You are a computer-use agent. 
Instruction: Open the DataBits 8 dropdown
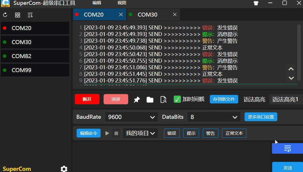pos(214,117)
